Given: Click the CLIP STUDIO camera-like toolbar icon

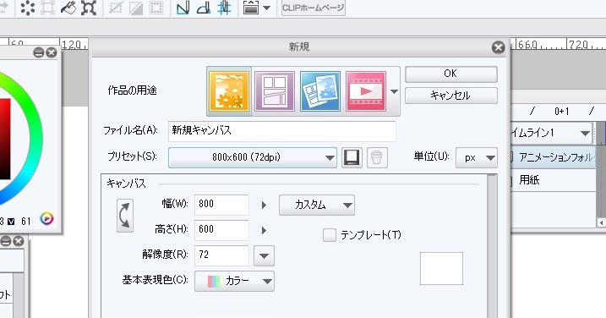Looking at the screenshot, I should 251,8.
